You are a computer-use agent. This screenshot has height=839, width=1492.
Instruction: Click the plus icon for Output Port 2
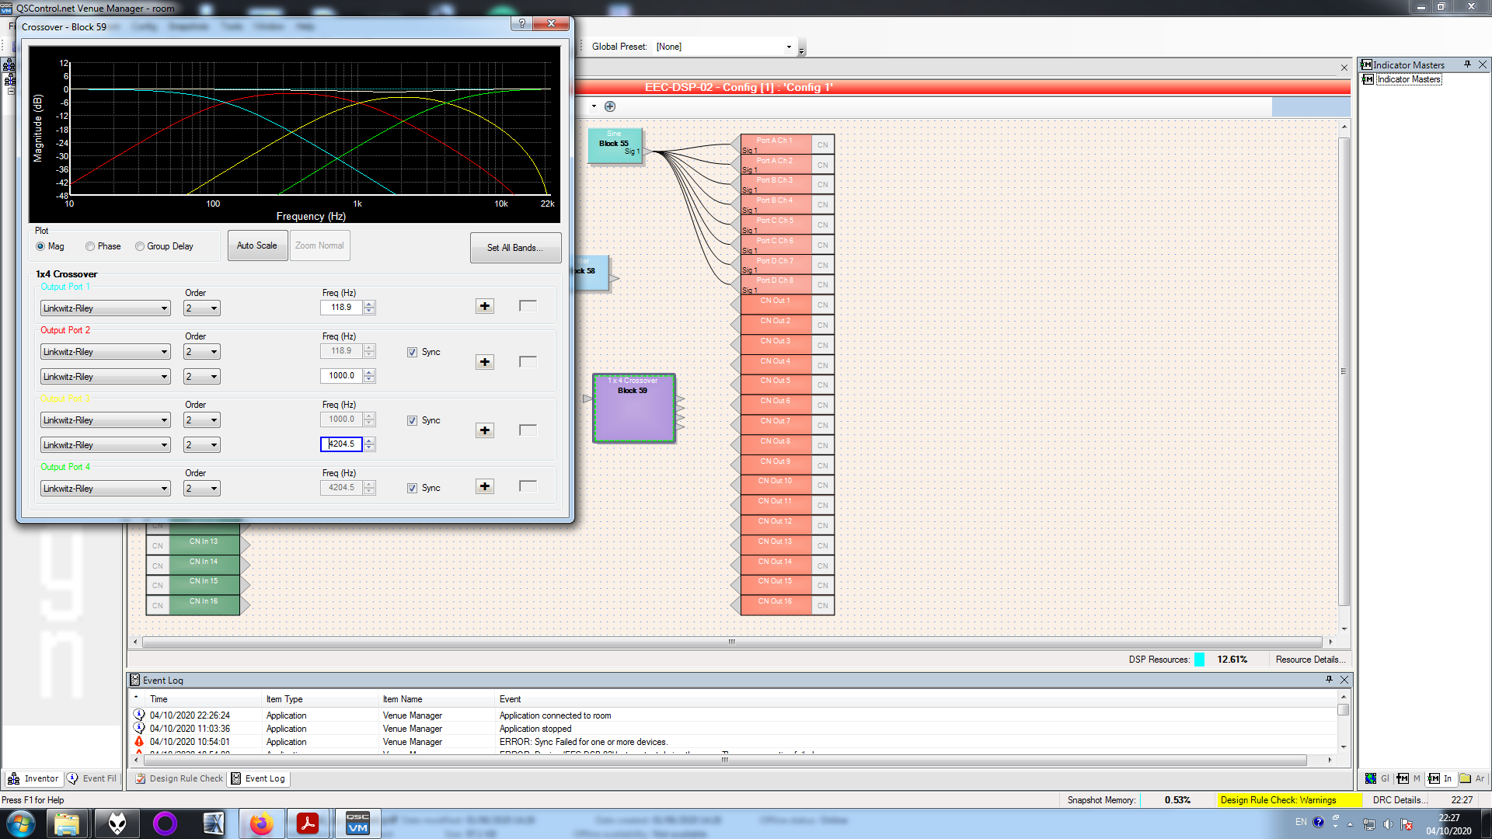click(x=485, y=362)
